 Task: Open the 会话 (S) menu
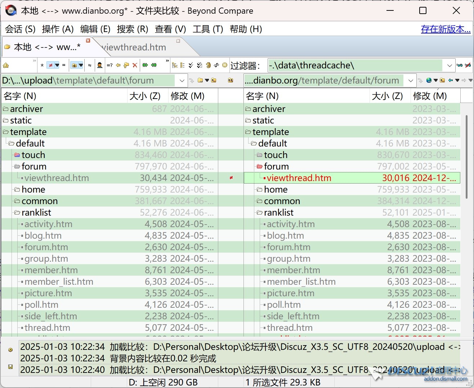(x=20, y=29)
